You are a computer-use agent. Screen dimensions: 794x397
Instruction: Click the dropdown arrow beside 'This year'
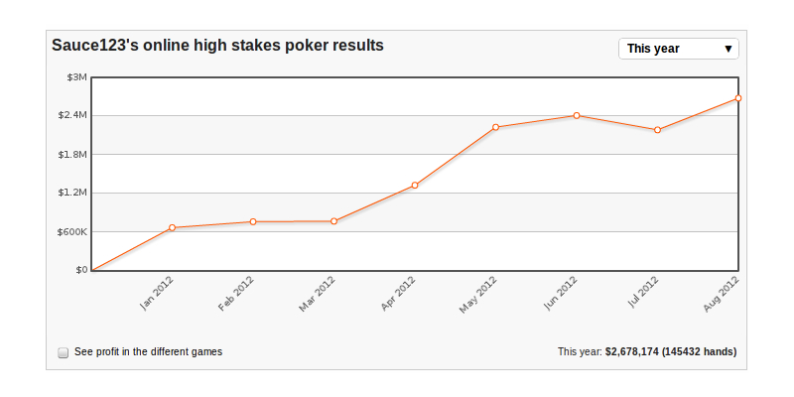728,49
